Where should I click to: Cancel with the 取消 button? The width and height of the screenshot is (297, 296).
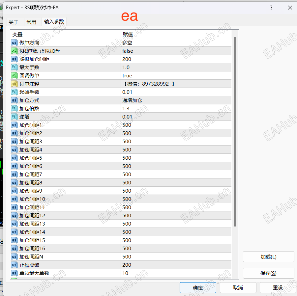(238, 287)
